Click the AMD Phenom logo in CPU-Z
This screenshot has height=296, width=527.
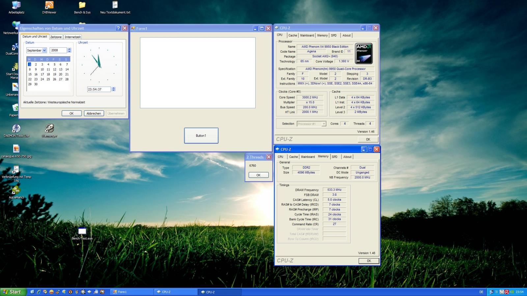coord(364,53)
